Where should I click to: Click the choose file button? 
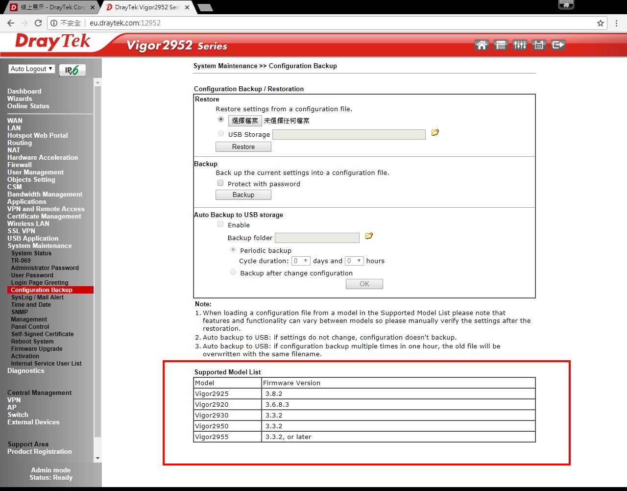pyautogui.click(x=245, y=121)
